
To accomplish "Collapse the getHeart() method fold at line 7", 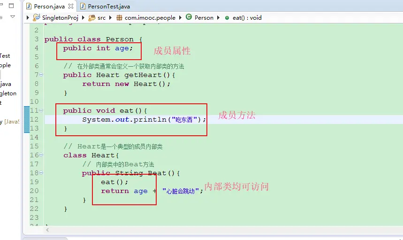I will click(41, 75).
